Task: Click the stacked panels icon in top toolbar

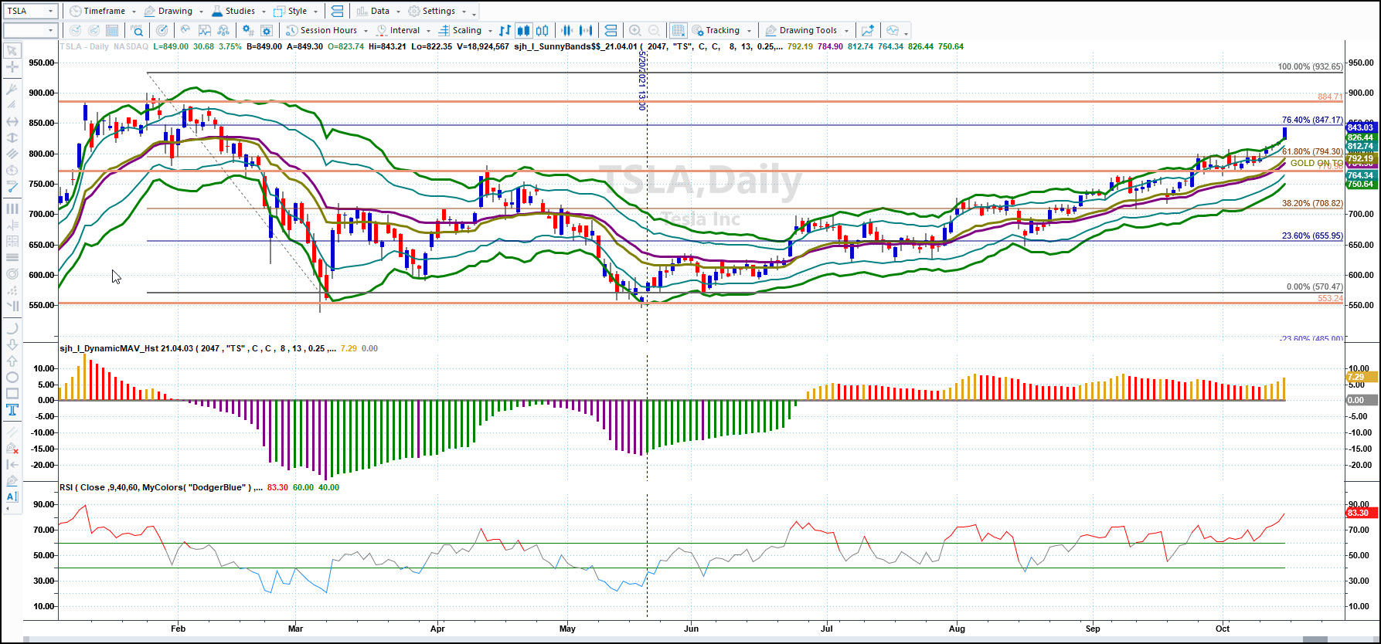Action: [x=336, y=11]
